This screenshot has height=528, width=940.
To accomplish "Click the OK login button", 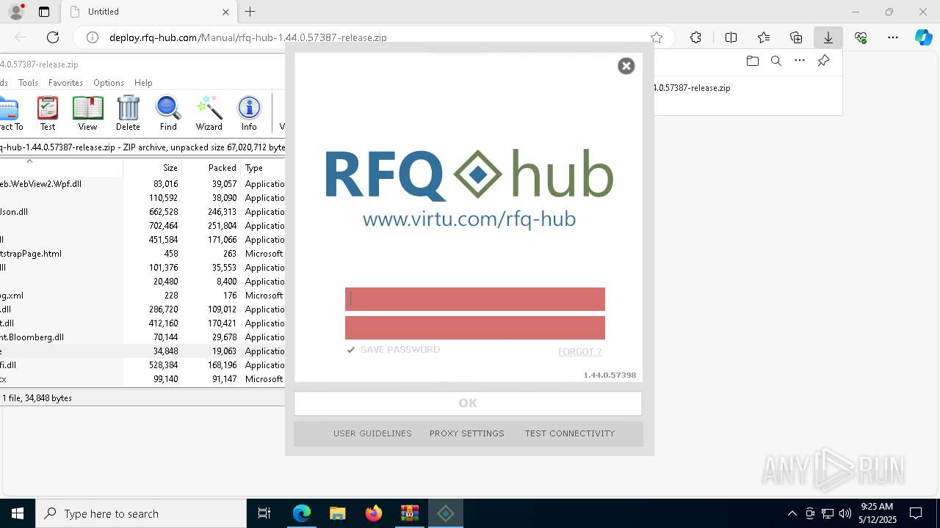I will point(468,403).
